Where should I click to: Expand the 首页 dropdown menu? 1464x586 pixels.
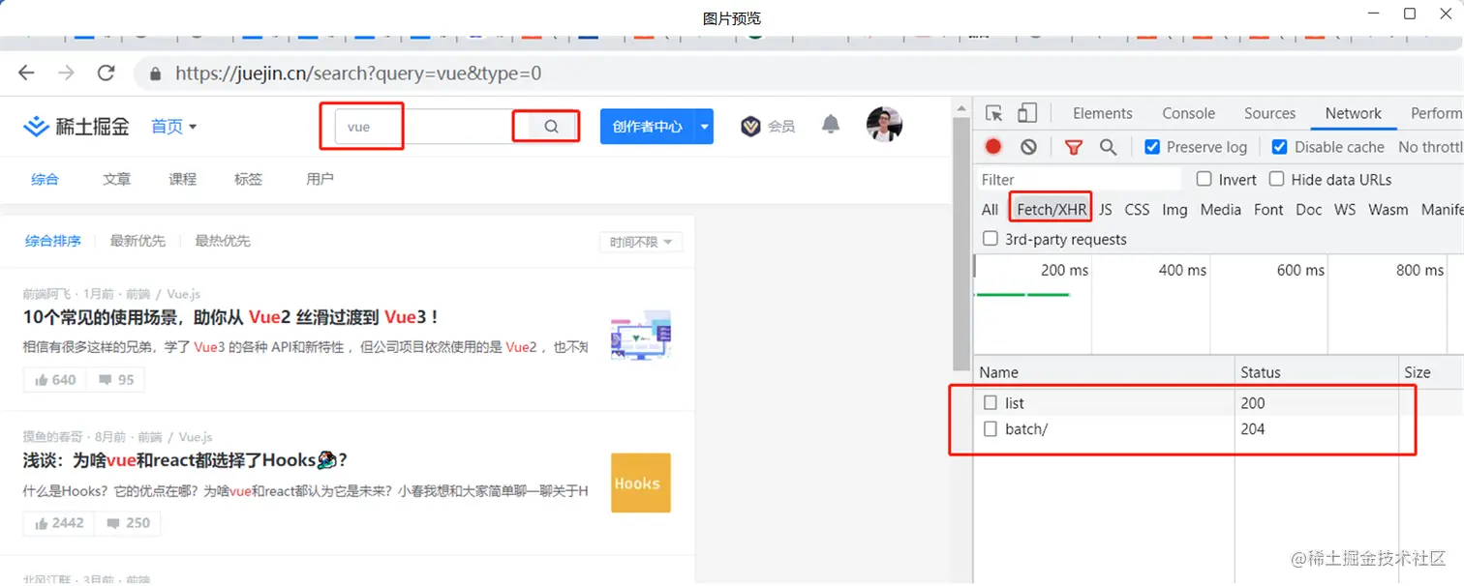[174, 126]
